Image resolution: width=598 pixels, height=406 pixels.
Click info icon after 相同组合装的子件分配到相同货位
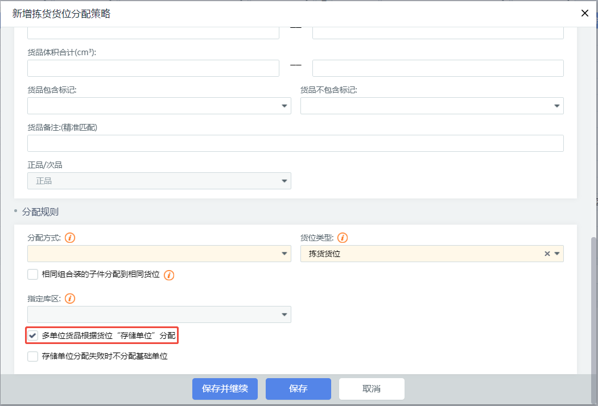169,275
